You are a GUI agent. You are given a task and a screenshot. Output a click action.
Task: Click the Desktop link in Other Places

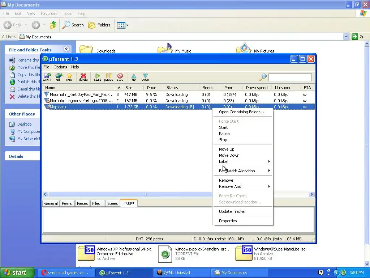24,124
